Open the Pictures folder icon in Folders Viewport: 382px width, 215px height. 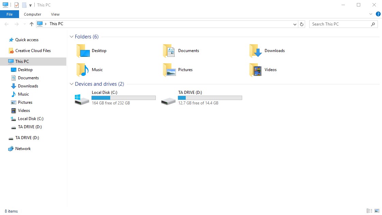(x=169, y=70)
